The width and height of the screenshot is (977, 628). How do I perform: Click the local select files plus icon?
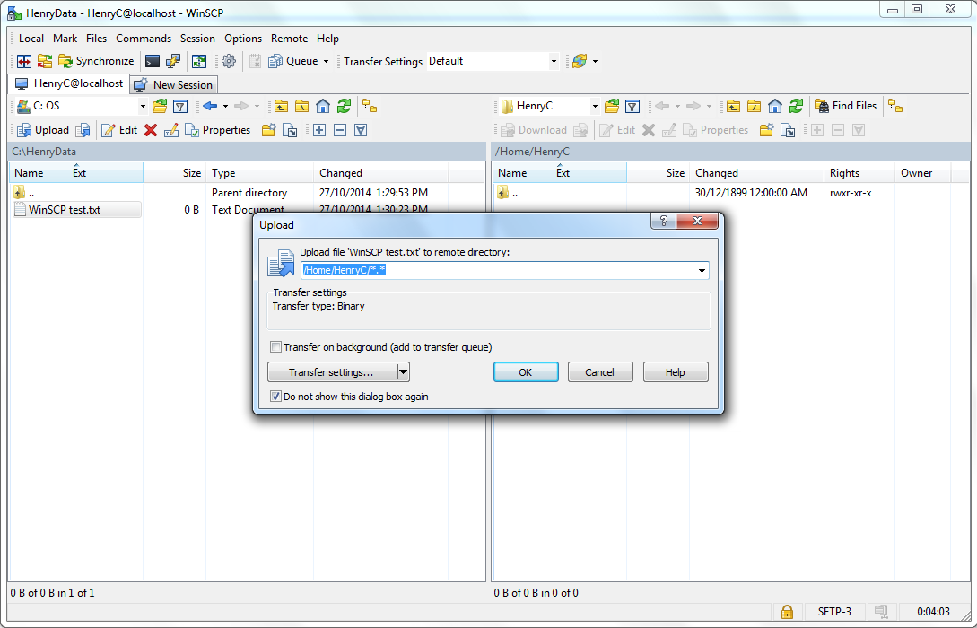tap(319, 130)
